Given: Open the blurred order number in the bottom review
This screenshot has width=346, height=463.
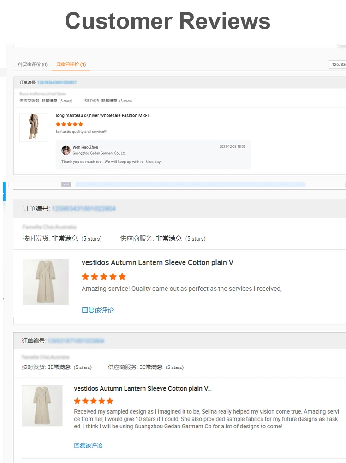Looking at the screenshot, I should (76, 341).
